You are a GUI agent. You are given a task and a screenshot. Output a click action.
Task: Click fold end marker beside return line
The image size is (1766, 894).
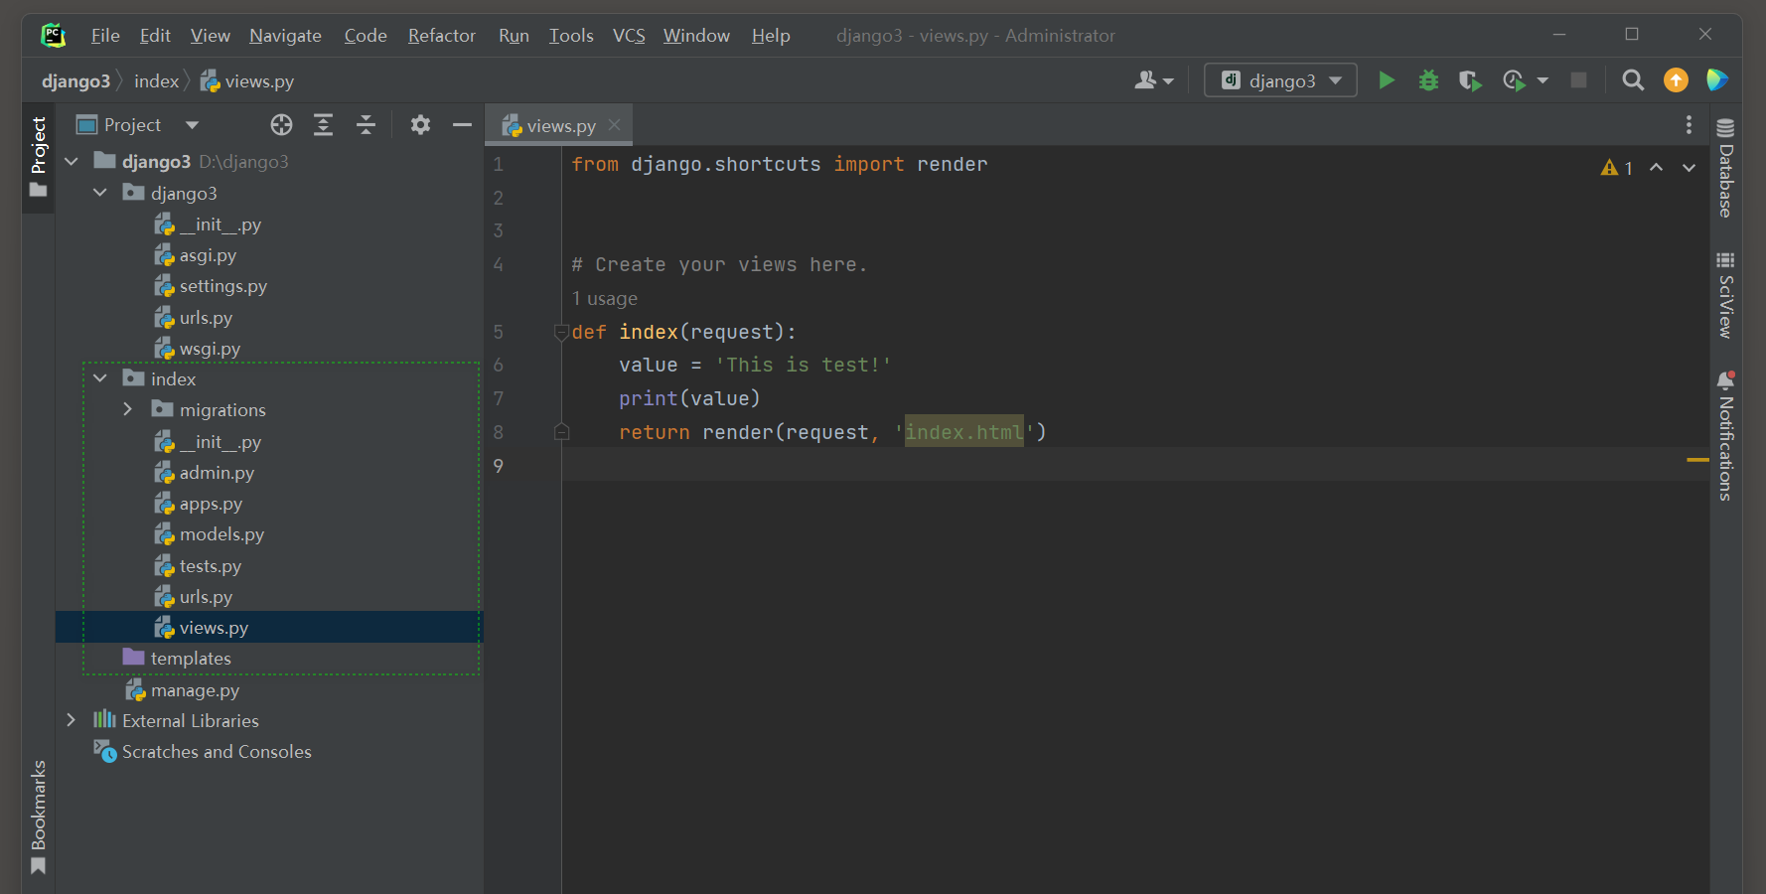tap(561, 432)
